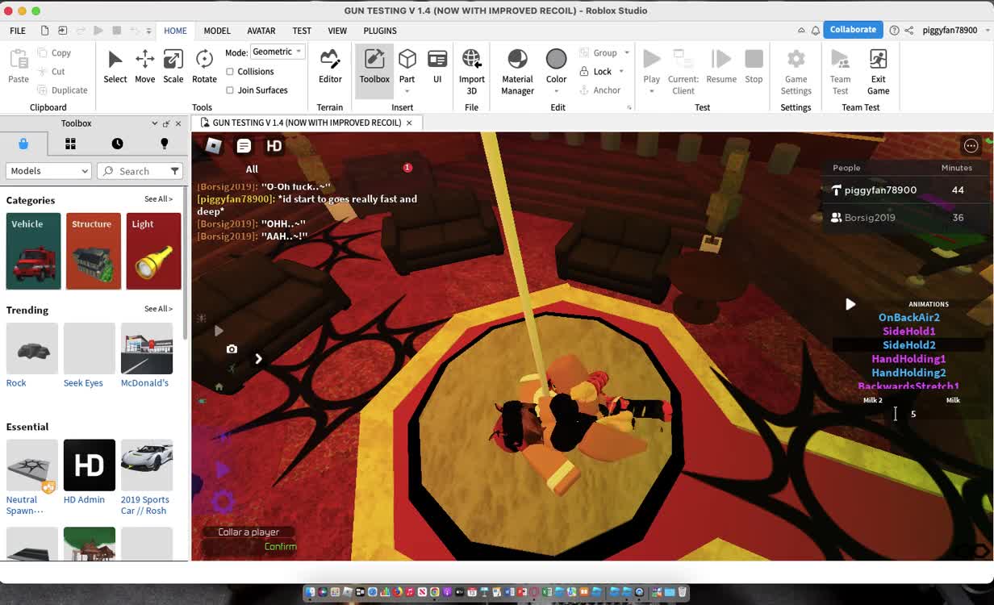Screen dimensions: 994x605
Task: Switch to the Toolbox recent clock tab
Action: coord(117,144)
